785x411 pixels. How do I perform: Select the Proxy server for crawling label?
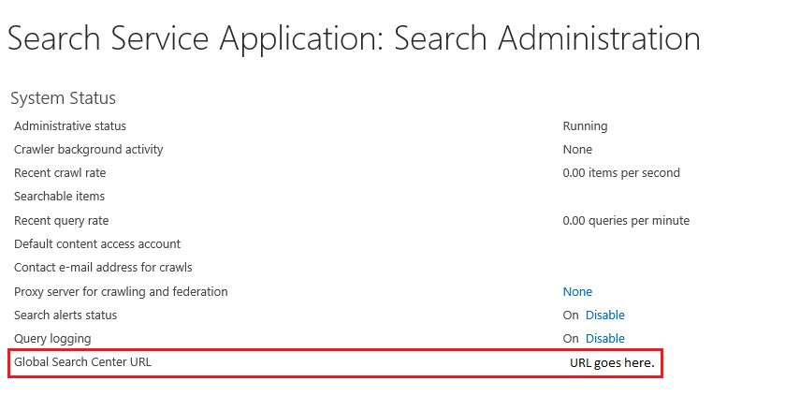point(121,292)
